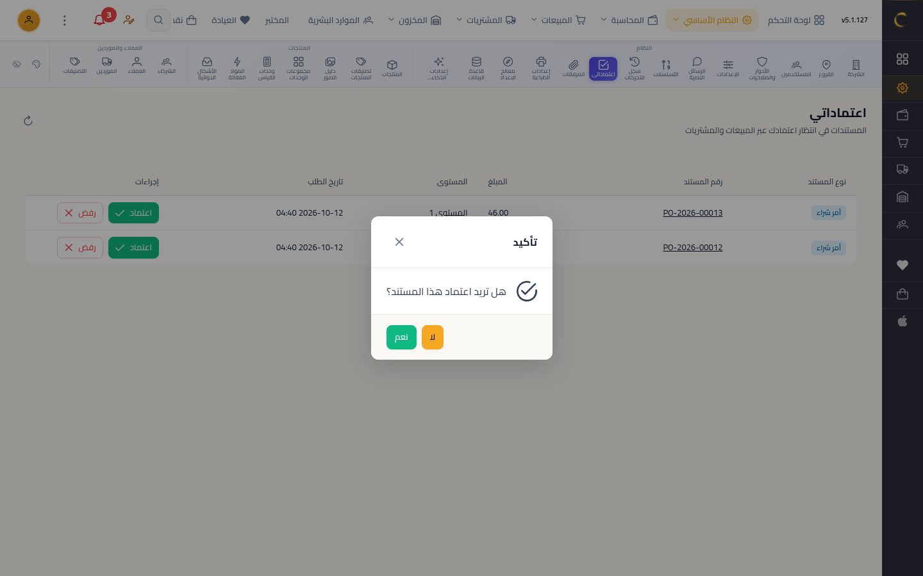
Task: Expand the النظام الأساسي module dropdown
Action: point(712,20)
